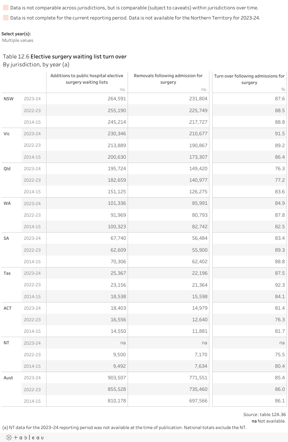Open the Select year(s) dropdown
Screen dimensions: 288x442
[18, 40]
